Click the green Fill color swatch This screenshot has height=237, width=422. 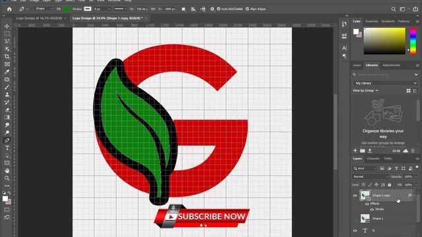click(67, 9)
